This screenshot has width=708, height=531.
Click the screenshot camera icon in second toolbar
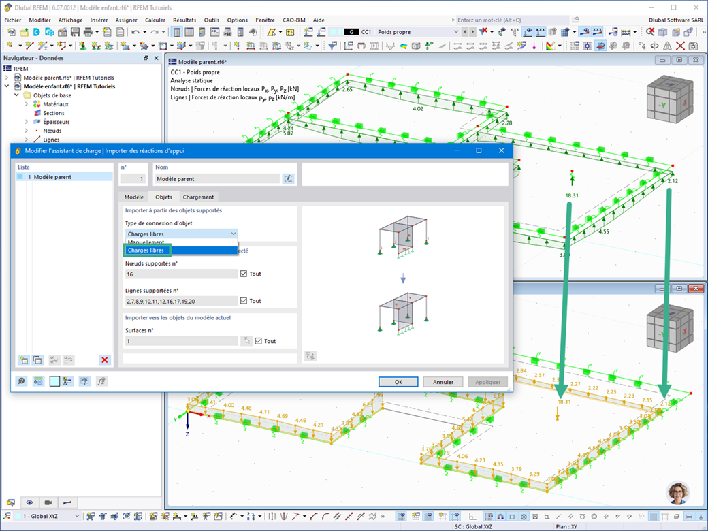tap(692, 46)
